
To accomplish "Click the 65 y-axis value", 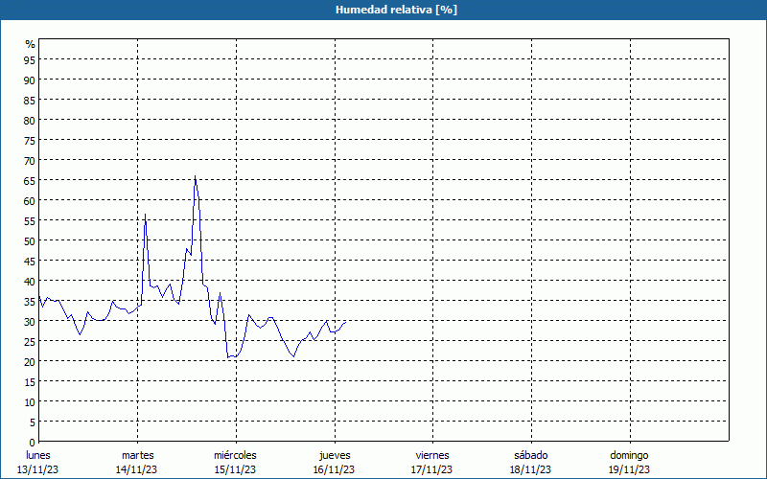I will (x=30, y=180).
